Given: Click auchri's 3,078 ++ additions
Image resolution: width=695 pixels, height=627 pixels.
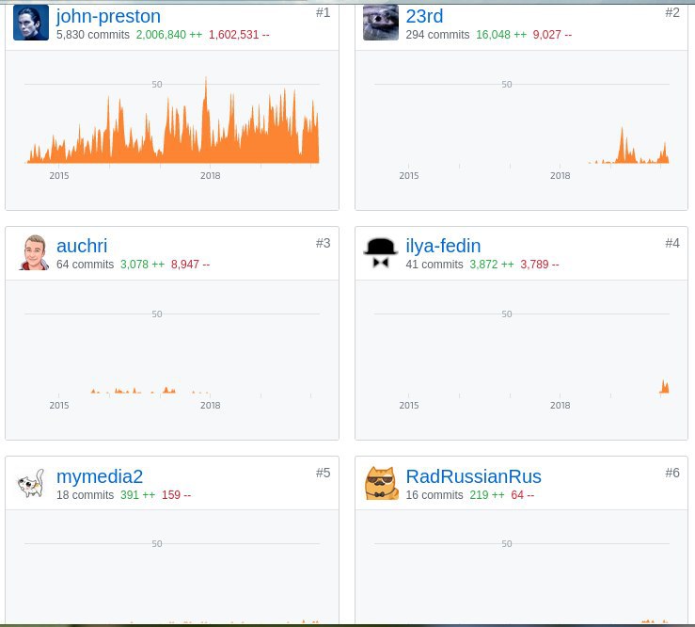Looking at the screenshot, I should (142, 265).
